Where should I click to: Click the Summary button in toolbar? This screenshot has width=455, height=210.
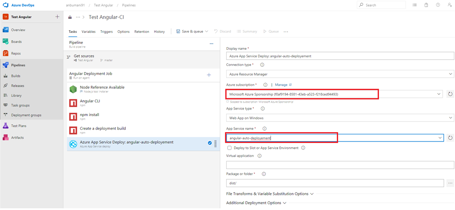click(247, 32)
